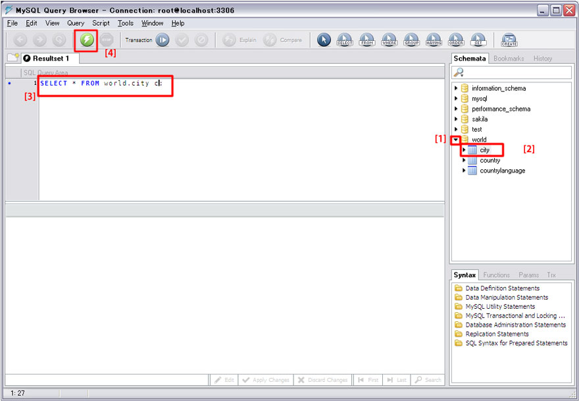Open a new resultset tab with the new-tab icon
The height and width of the screenshot is (401, 579).
[13, 58]
